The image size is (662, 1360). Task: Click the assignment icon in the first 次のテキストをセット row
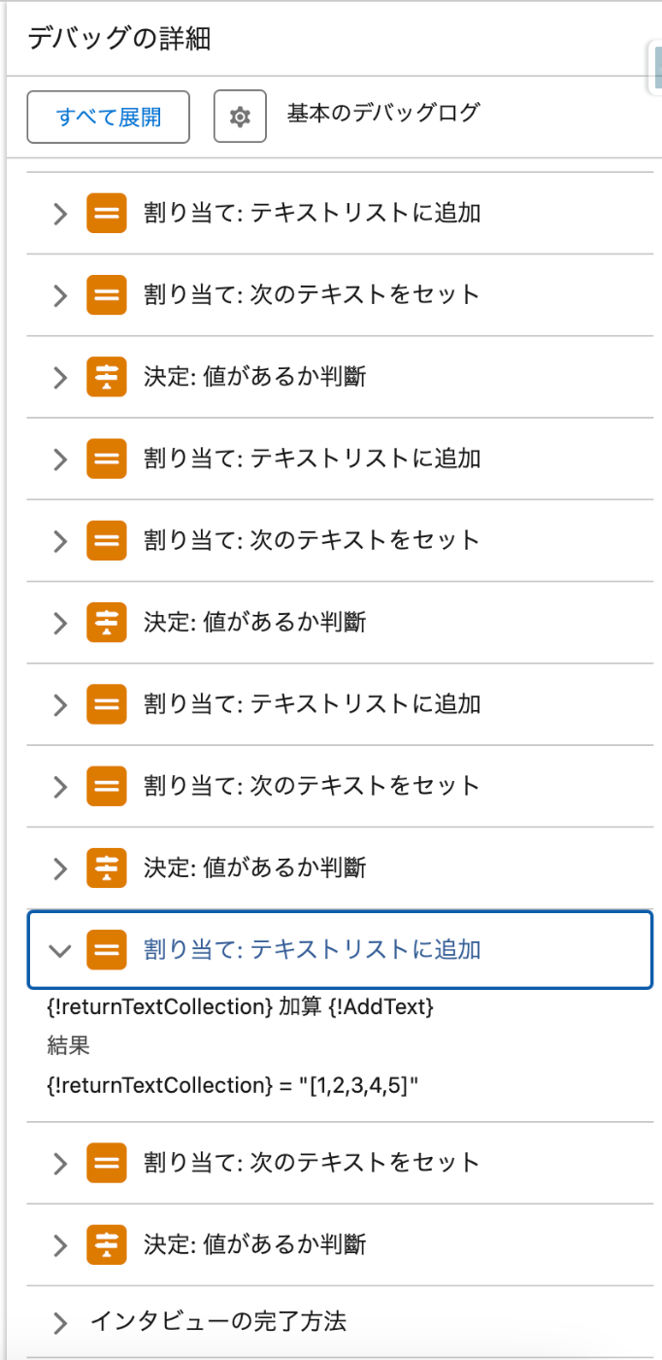point(107,294)
